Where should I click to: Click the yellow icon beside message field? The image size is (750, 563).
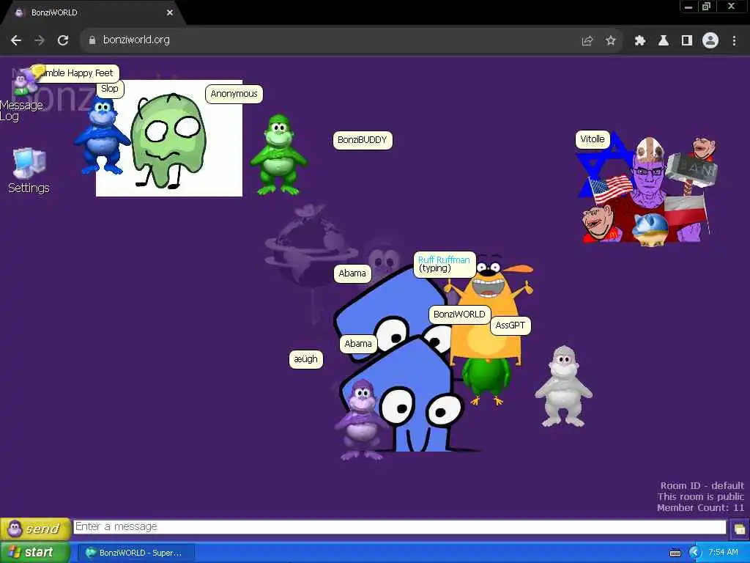point(740,529)
